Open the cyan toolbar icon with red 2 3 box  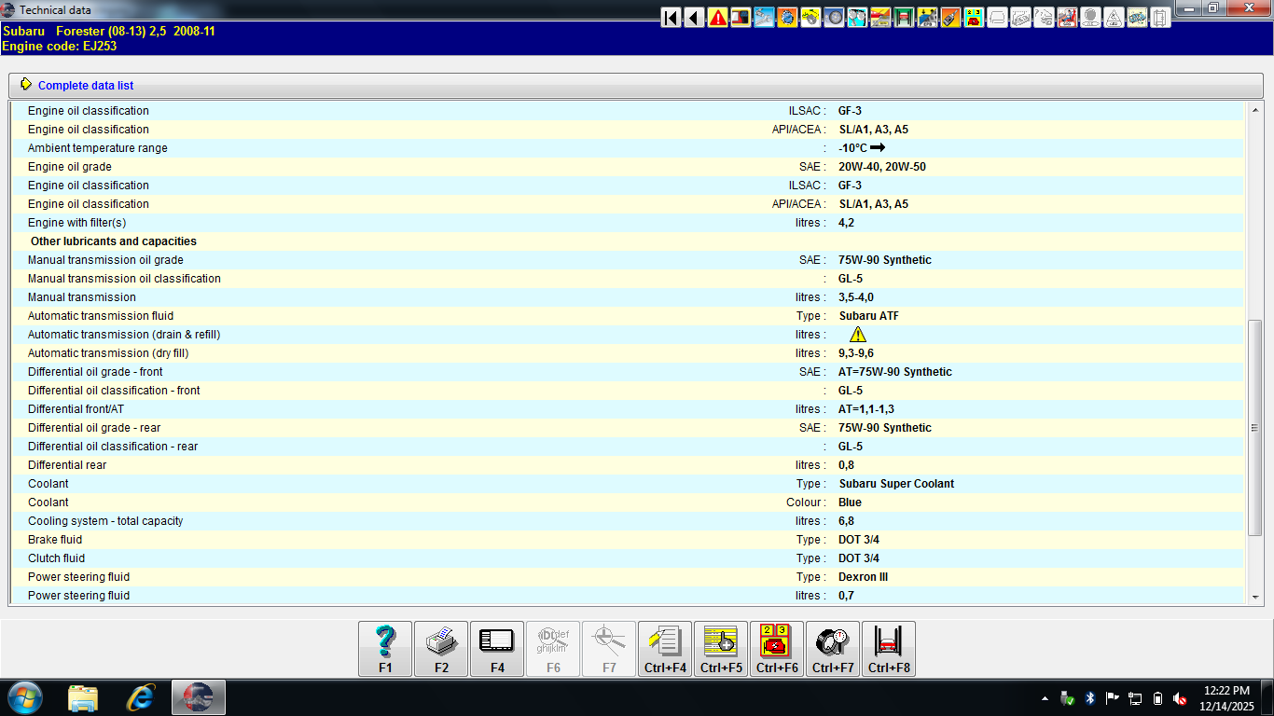(x=973, y=17)
